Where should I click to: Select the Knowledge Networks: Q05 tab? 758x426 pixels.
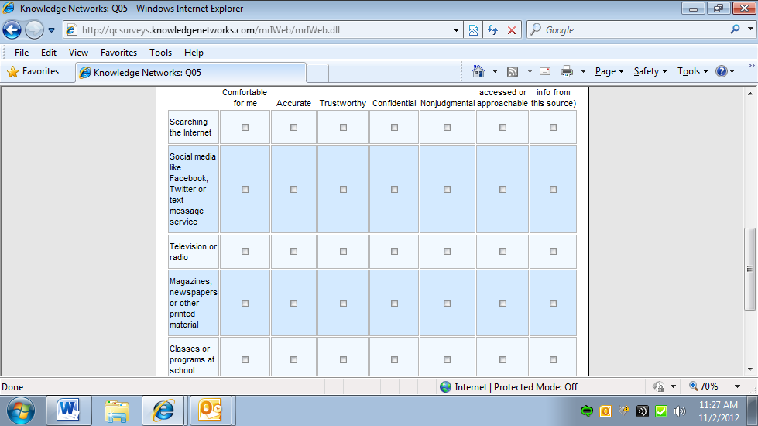point(191,73)
